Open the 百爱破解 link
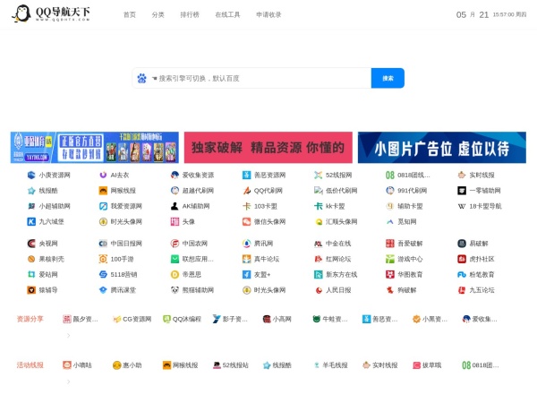 point(410,244)
